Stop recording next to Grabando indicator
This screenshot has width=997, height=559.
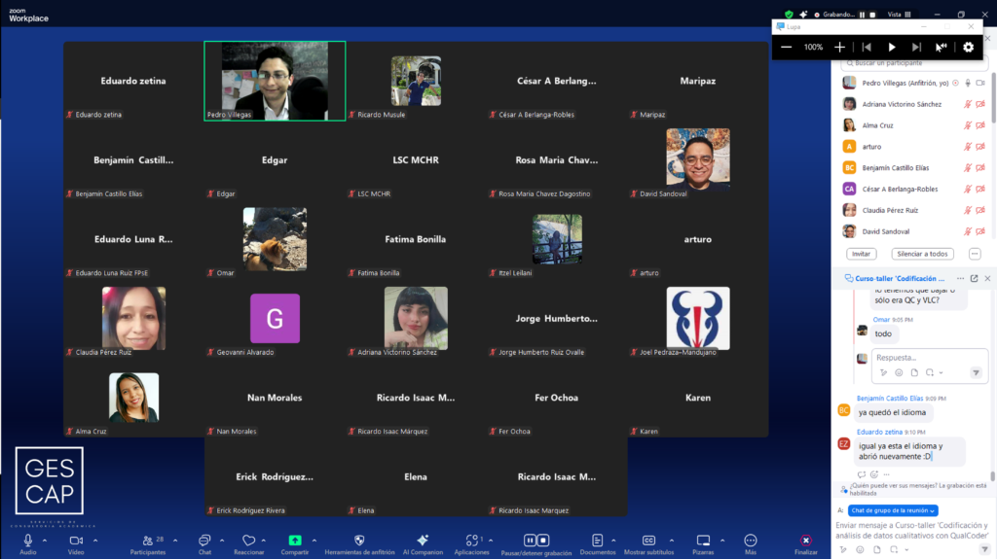coord(873,14)
